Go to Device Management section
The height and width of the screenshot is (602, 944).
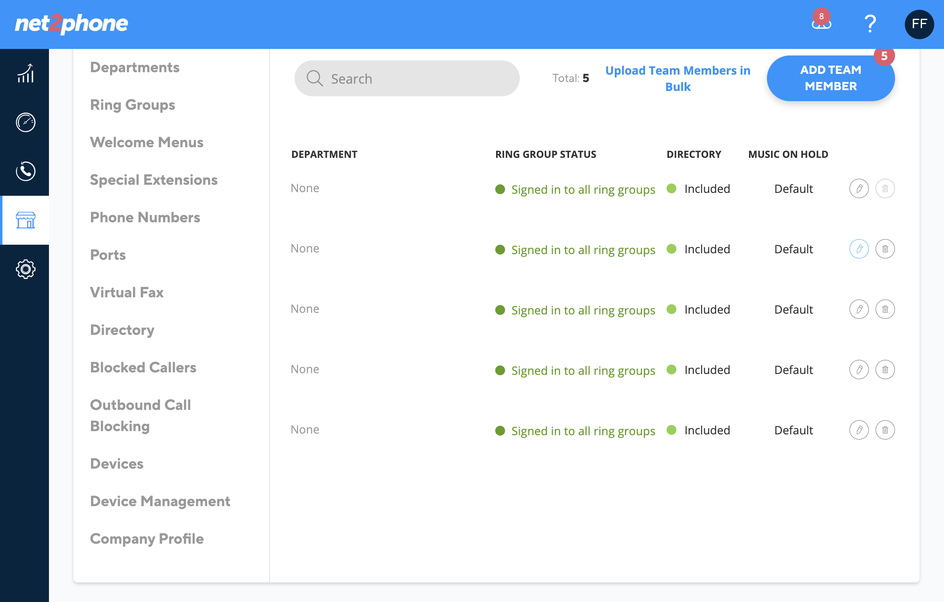[x=160, y=501]
